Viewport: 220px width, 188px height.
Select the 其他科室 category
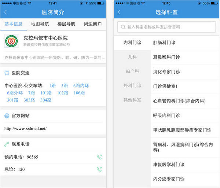[x=132, y=100]
